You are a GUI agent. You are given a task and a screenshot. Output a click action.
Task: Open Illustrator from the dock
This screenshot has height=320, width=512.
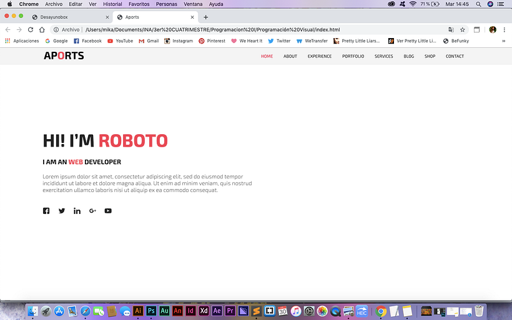click(x=138, y=311)
